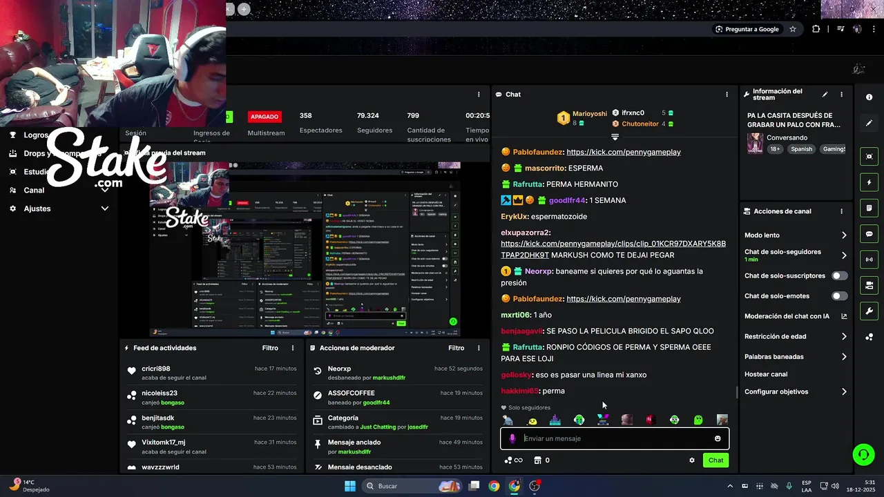
Task: Click the lightning bolt icon in right sidebar
Action: 869,183
